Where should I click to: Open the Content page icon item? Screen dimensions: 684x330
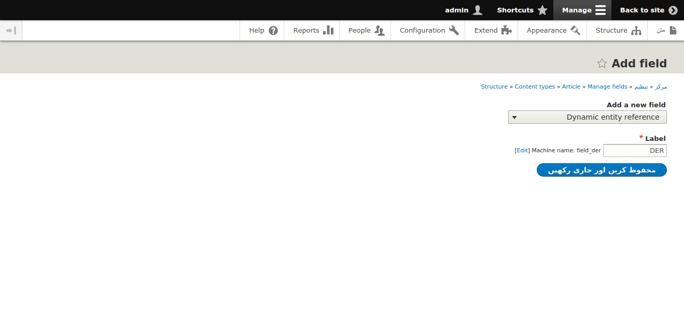[666, 31]
